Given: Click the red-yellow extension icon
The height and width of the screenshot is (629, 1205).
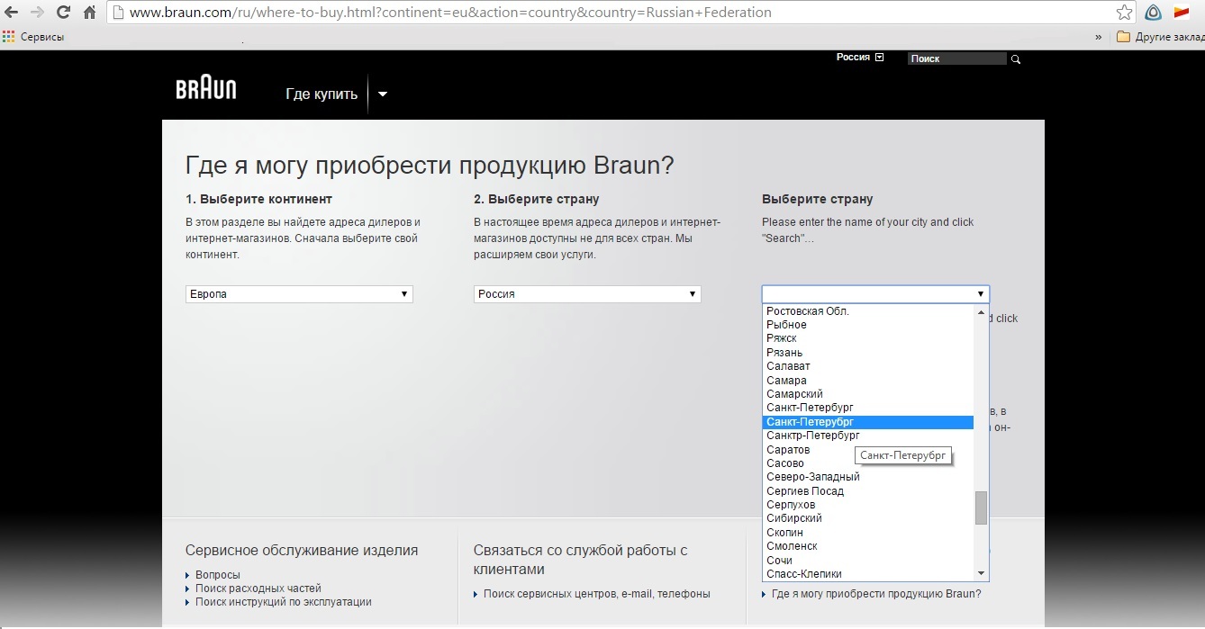Looking at the screenshot, I should coord(1182,13).
